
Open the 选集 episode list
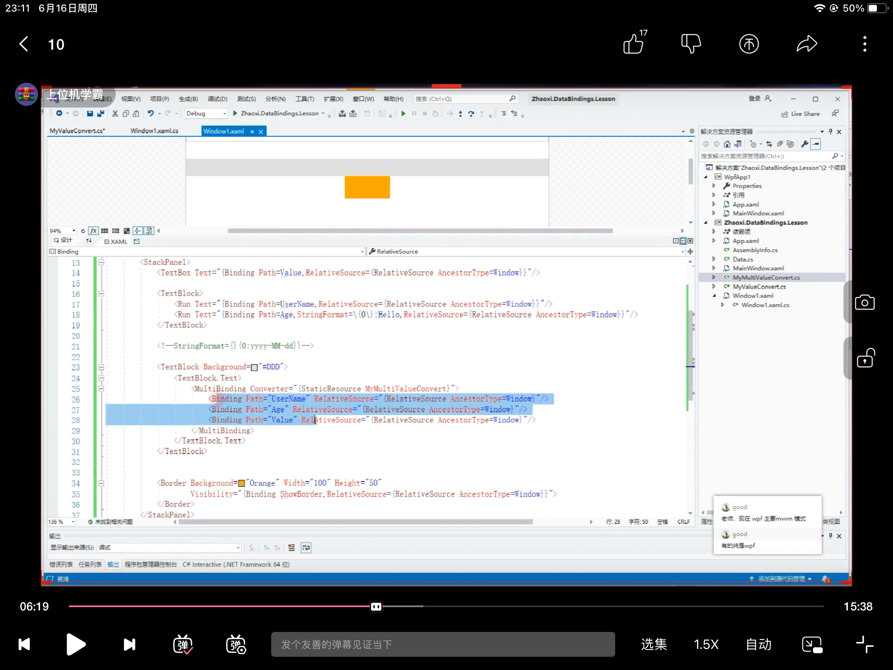(654, 644)
